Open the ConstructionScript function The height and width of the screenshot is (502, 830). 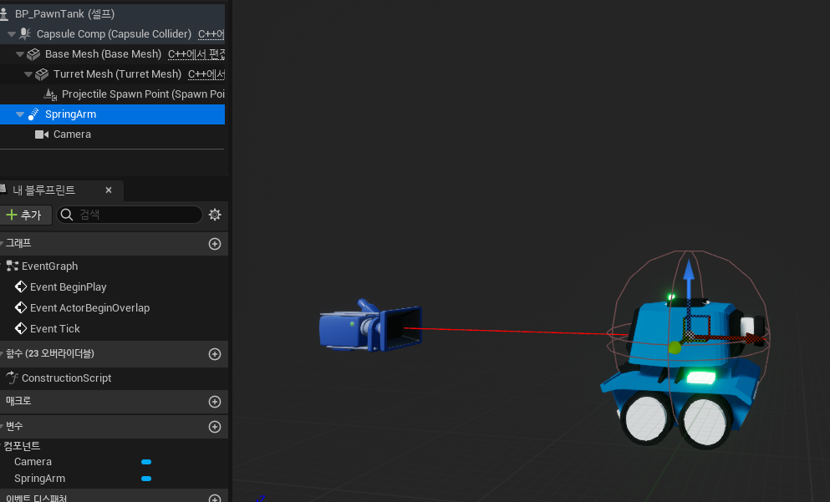[66, 378]
